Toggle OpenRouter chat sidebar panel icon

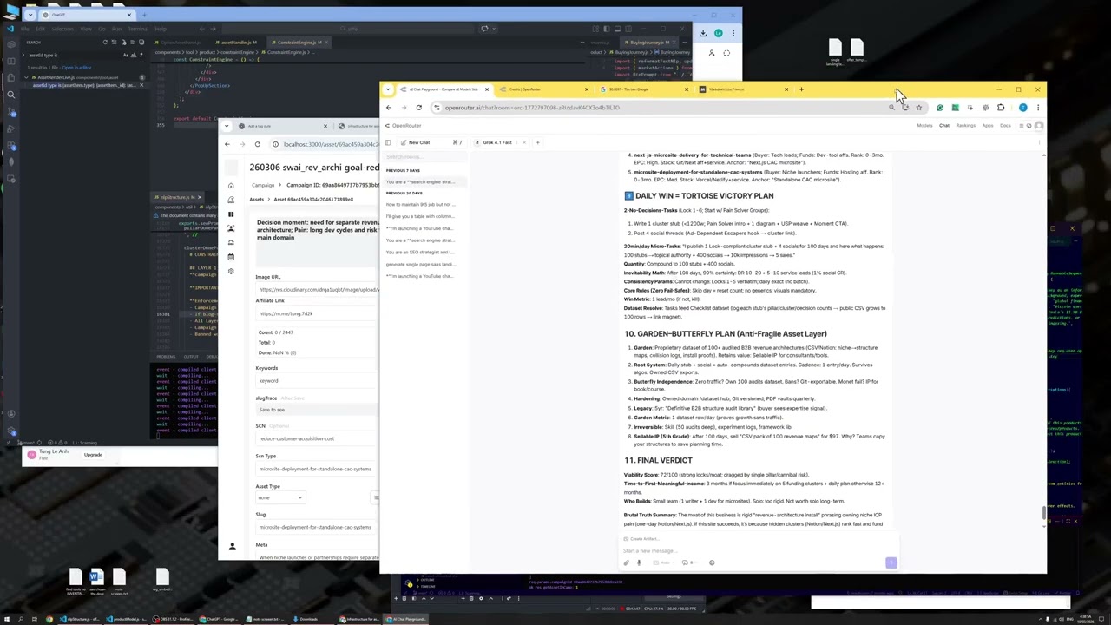tap(388, 142)
